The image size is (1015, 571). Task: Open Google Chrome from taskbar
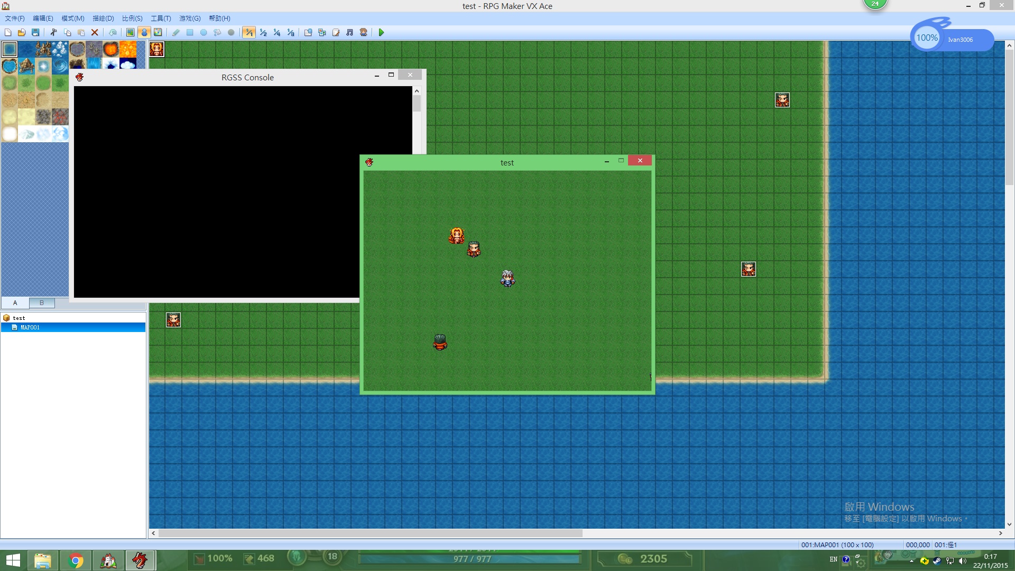click(76, 560)
